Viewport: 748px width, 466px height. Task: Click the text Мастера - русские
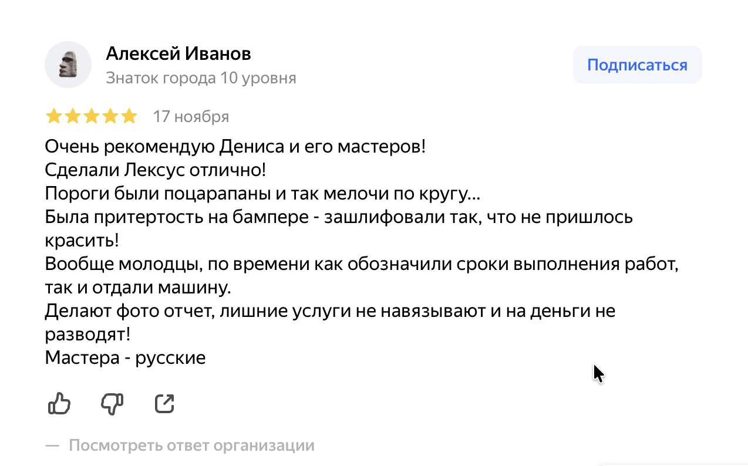(x=125, y=357)
